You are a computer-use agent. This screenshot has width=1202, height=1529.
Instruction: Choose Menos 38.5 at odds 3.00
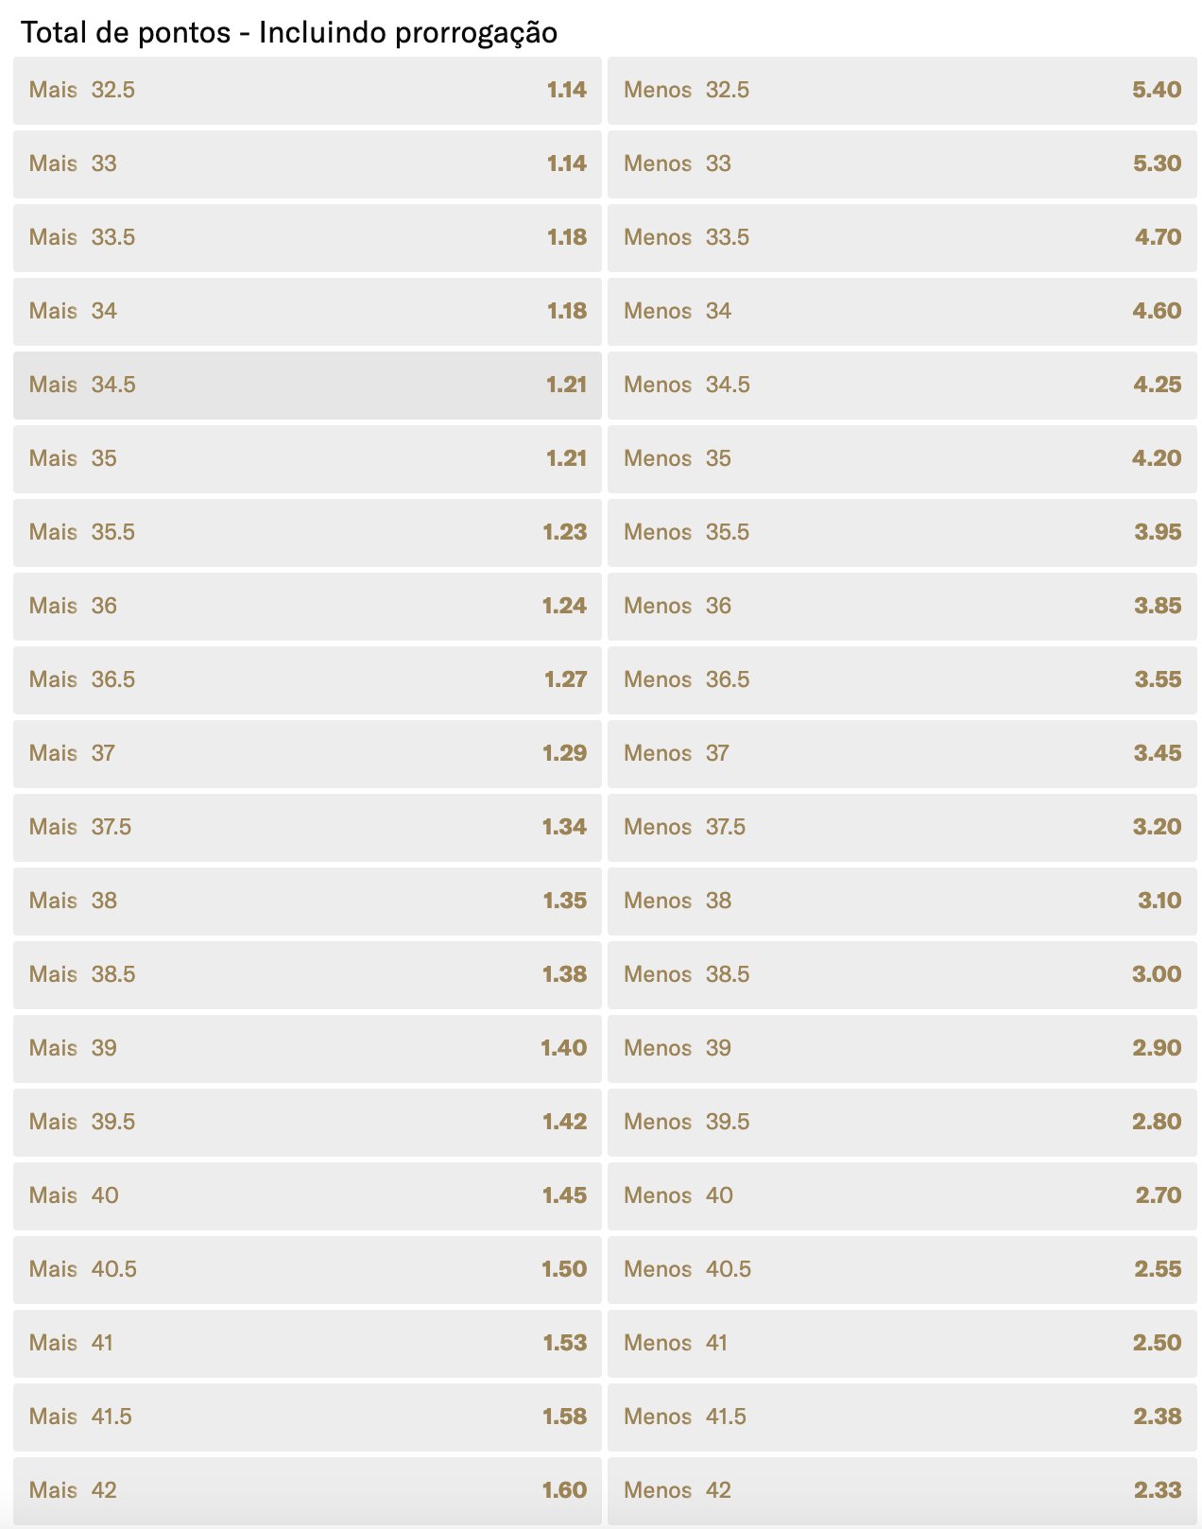pos(902,975)
